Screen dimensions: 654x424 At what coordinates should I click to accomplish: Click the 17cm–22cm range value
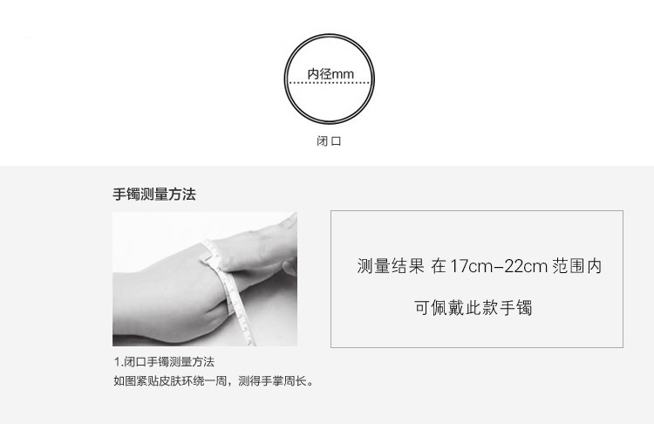(x=499, y=266)
